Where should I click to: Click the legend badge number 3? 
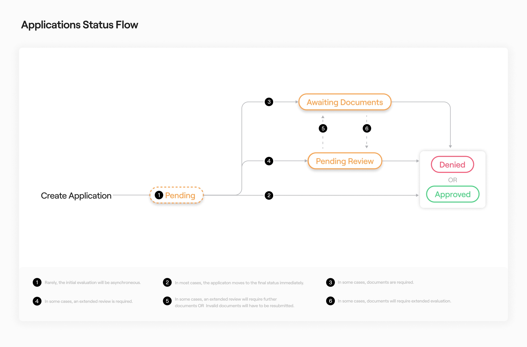(x=330, y=282)
